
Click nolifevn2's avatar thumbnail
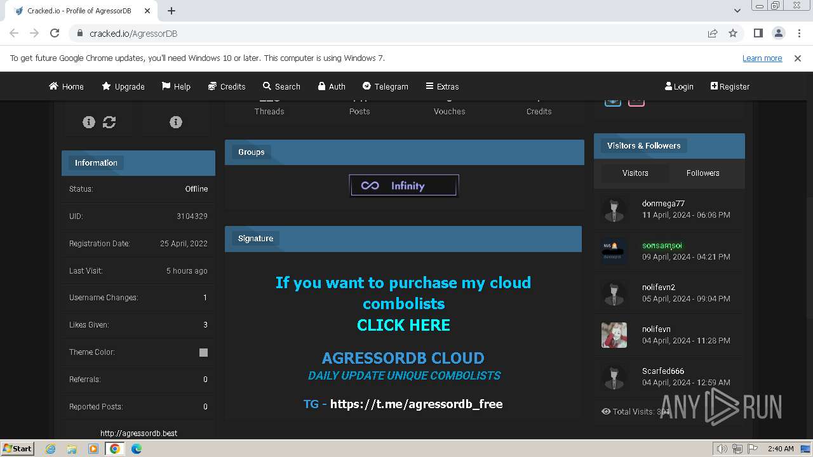click(614, 293)
